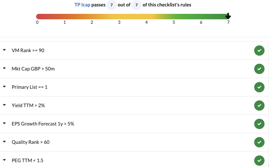
Task: Click the rules passed count badge
Action: coord(112,5)
